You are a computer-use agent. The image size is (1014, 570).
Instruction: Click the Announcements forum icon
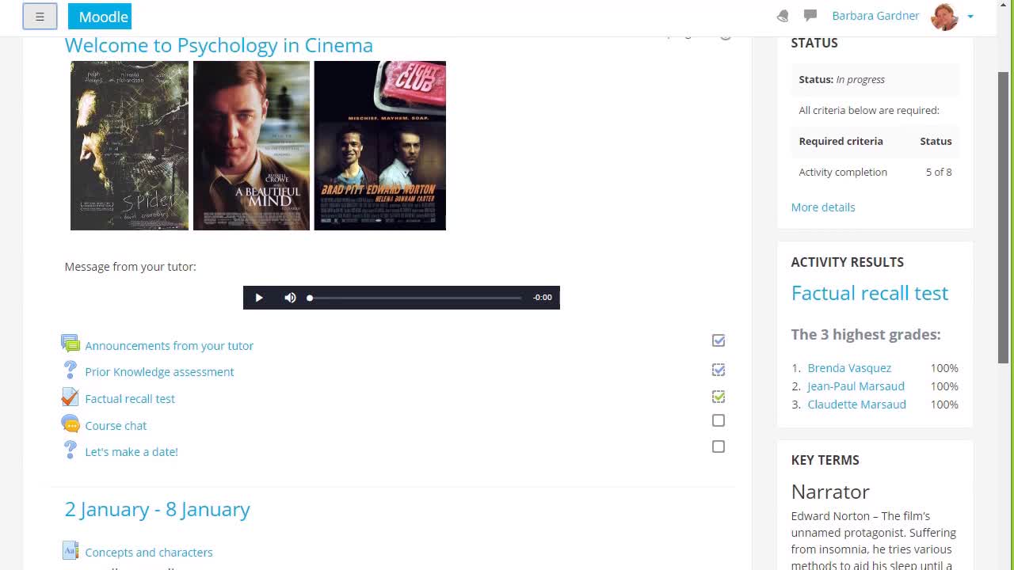71,344
